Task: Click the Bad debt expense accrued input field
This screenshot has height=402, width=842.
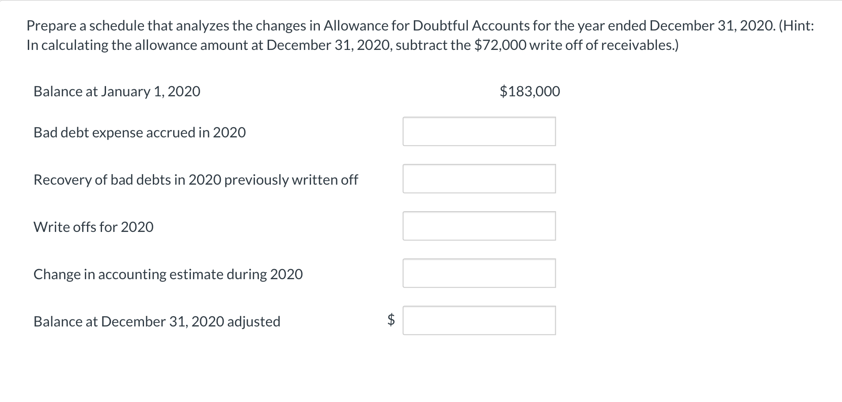Action: coord(479,132)
